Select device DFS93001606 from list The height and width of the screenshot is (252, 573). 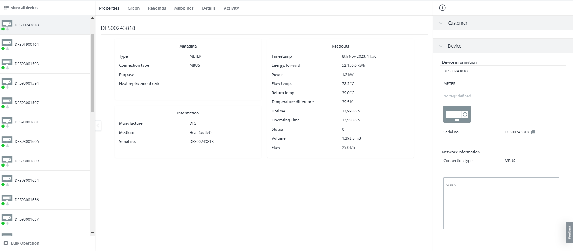[x=27, y=142]
